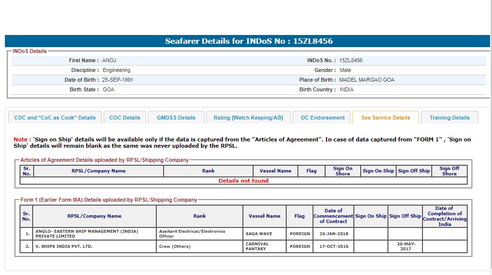Open the Training Details tab
492x275 pixels.
pos(449,118)
